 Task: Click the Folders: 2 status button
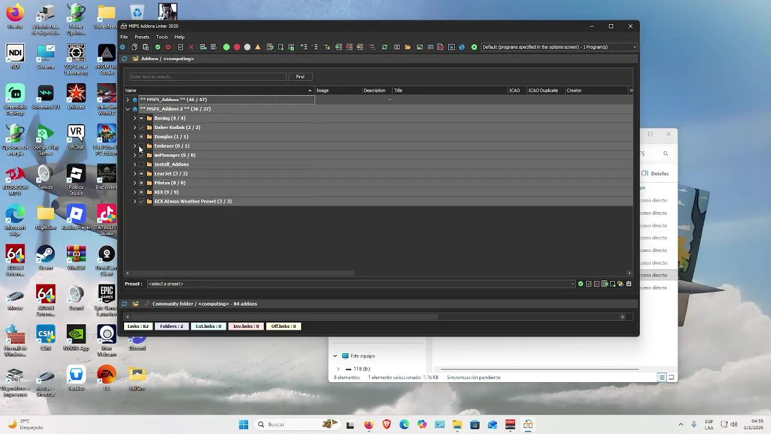click(172, 326)
